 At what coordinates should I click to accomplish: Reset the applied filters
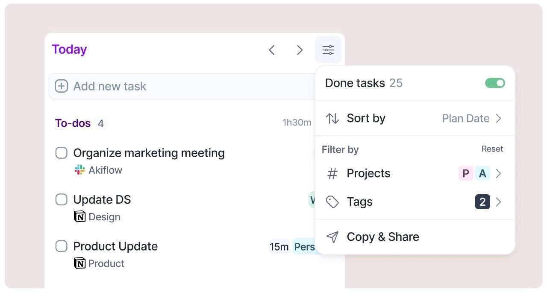point(492,149)
